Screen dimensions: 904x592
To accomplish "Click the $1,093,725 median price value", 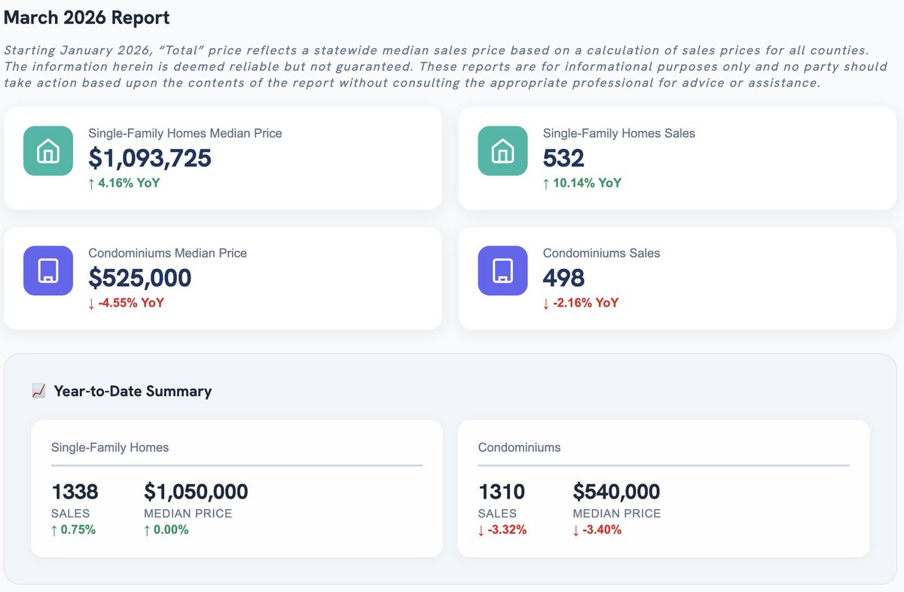I will pos(150,158).
